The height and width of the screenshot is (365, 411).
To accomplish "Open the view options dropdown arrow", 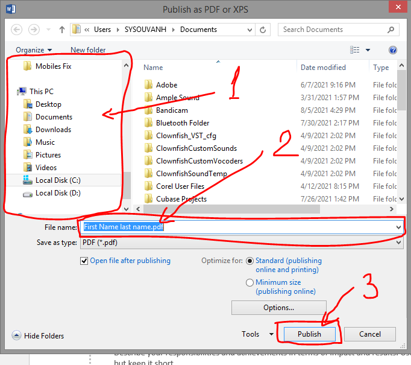I will [x=368, y=50].
